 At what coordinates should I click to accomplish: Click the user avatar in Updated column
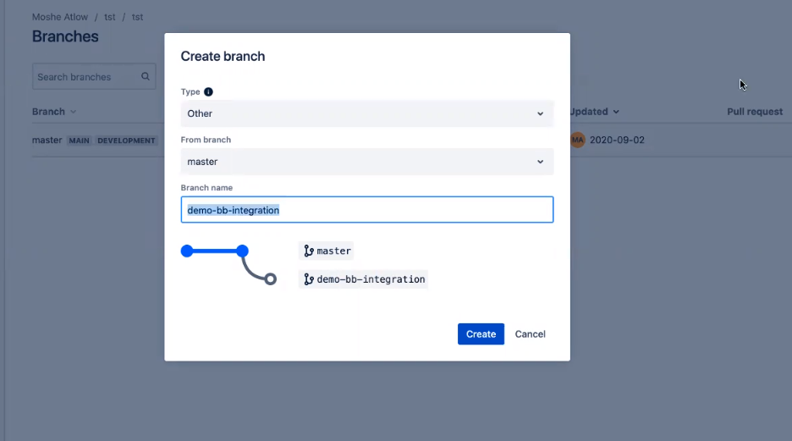578,140
